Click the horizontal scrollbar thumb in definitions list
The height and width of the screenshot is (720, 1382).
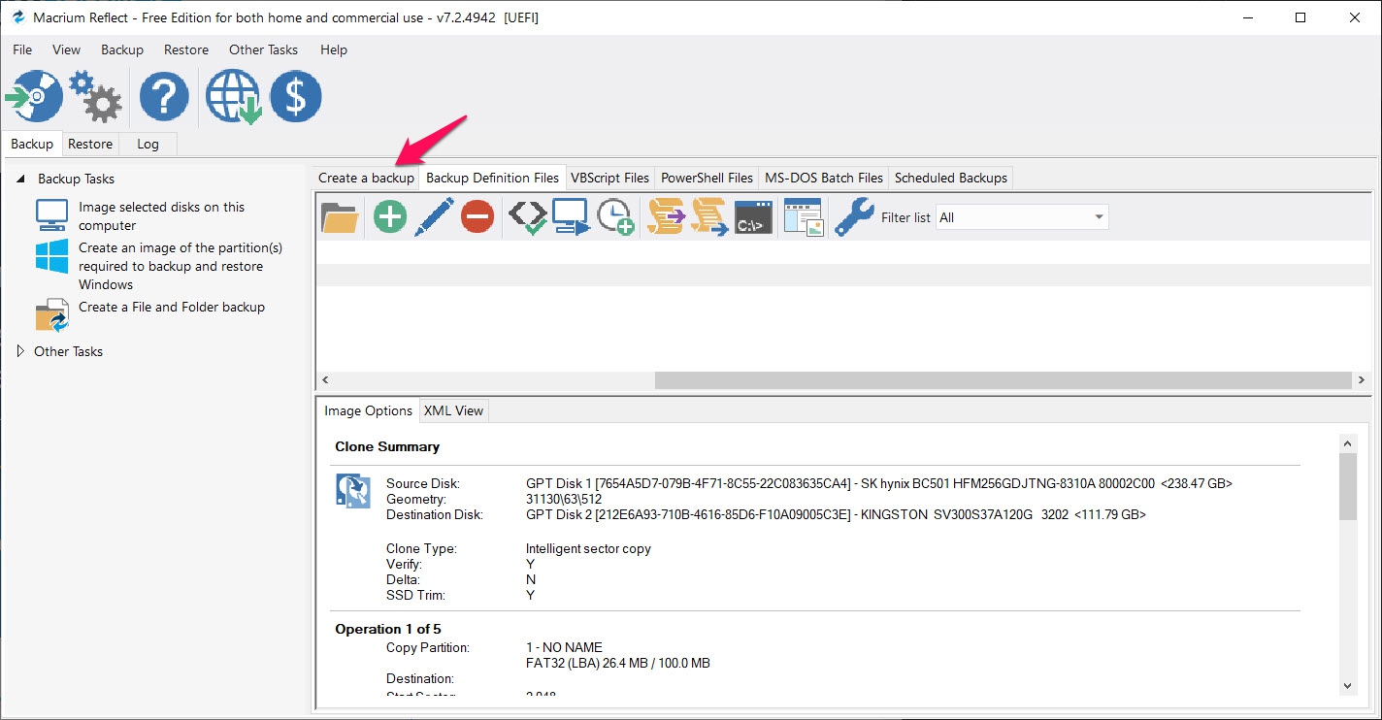(1003, 380)
